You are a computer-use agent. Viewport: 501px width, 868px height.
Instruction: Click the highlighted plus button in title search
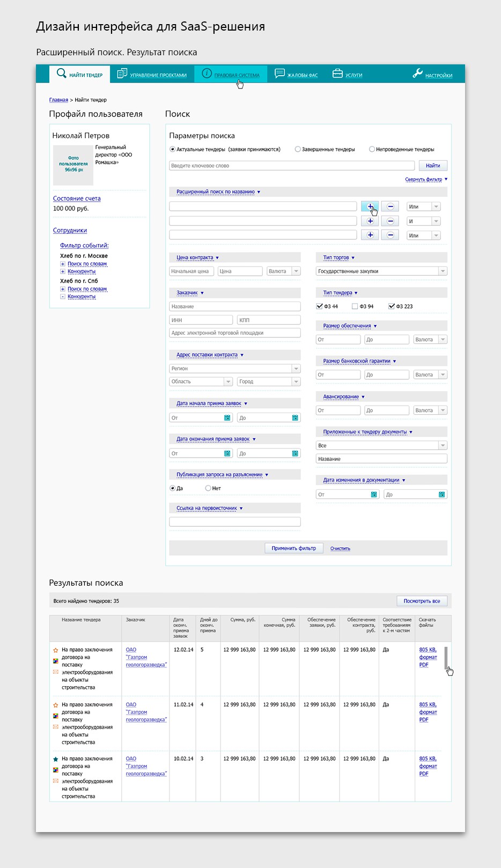click(370, 207)
